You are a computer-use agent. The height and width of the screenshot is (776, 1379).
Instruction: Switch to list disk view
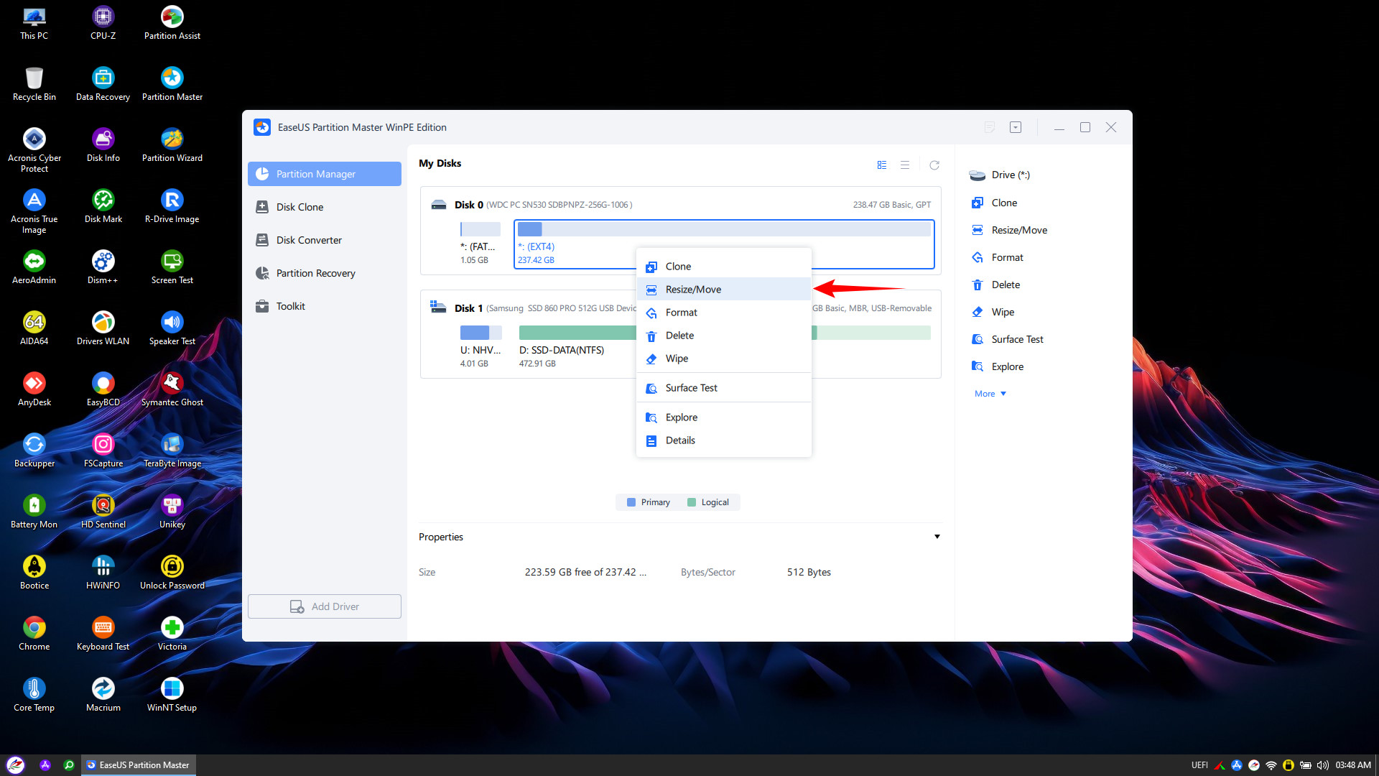tap(905, 165)
